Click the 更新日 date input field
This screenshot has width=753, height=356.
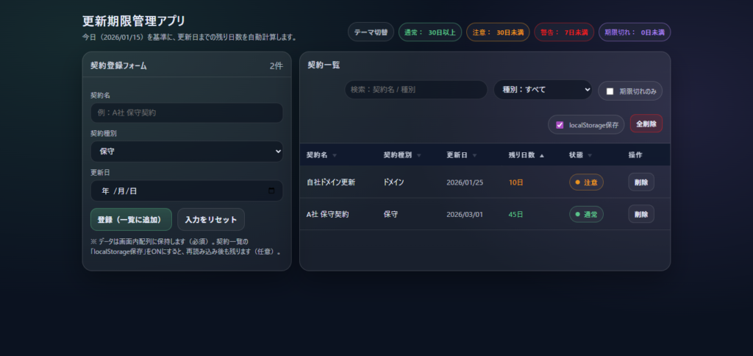(187, 191)
